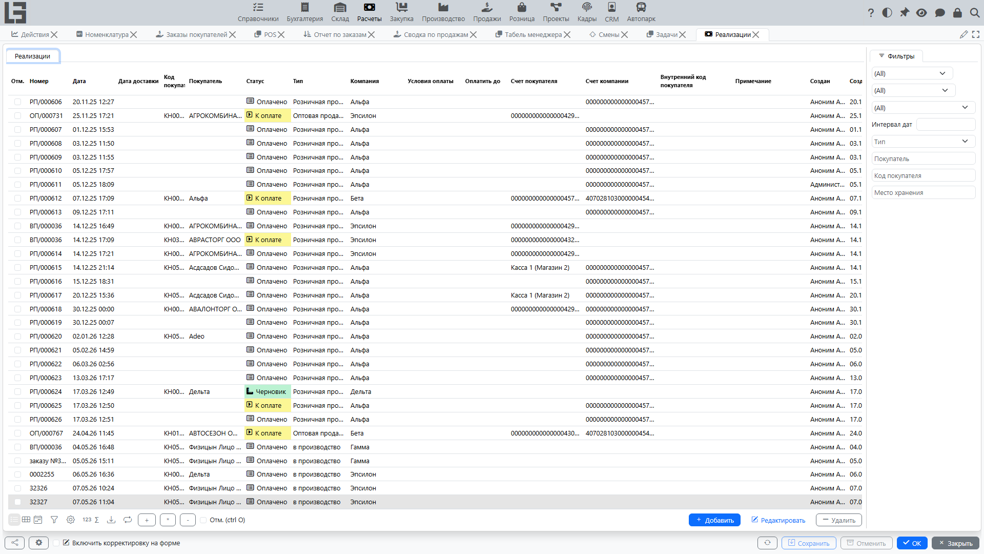
Task: Open grid settings gear
Action: click(71, 520)
